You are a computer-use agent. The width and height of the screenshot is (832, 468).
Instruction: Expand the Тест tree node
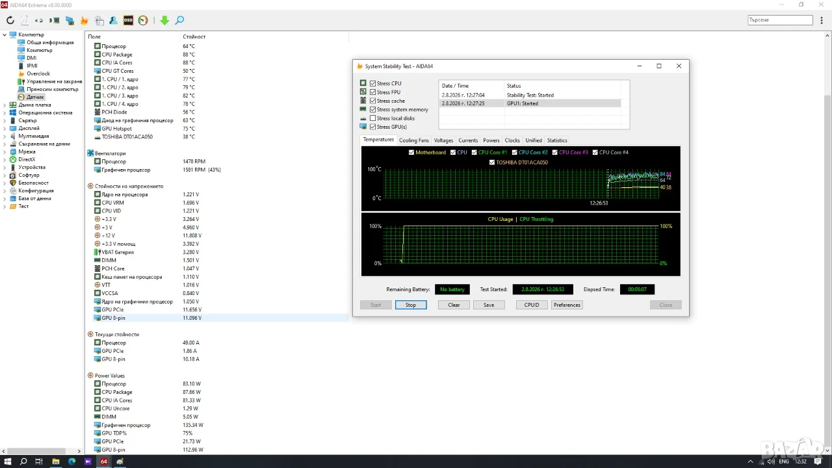point(5,206)
